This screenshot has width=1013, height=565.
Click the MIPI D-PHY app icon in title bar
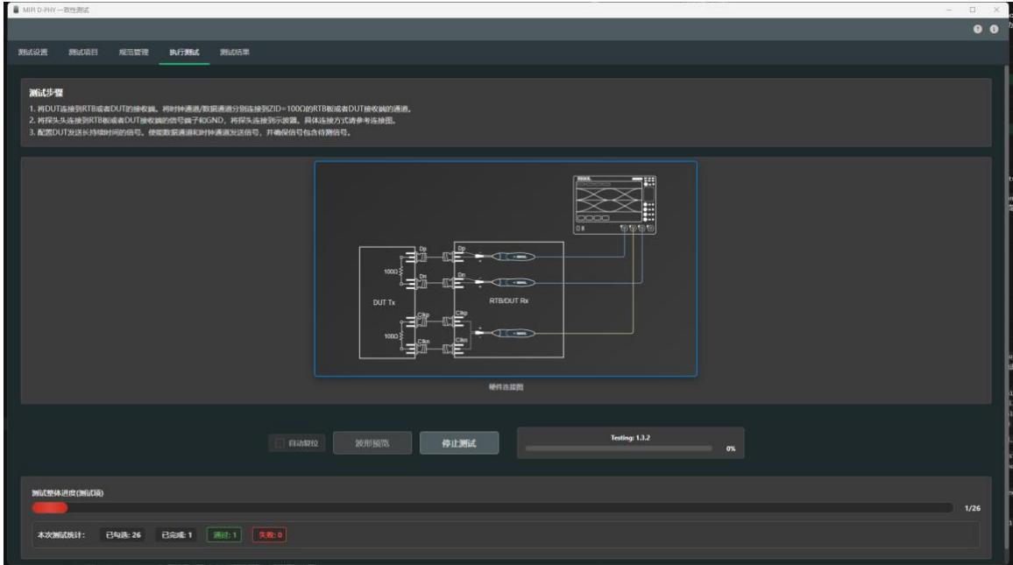[16, 10]
